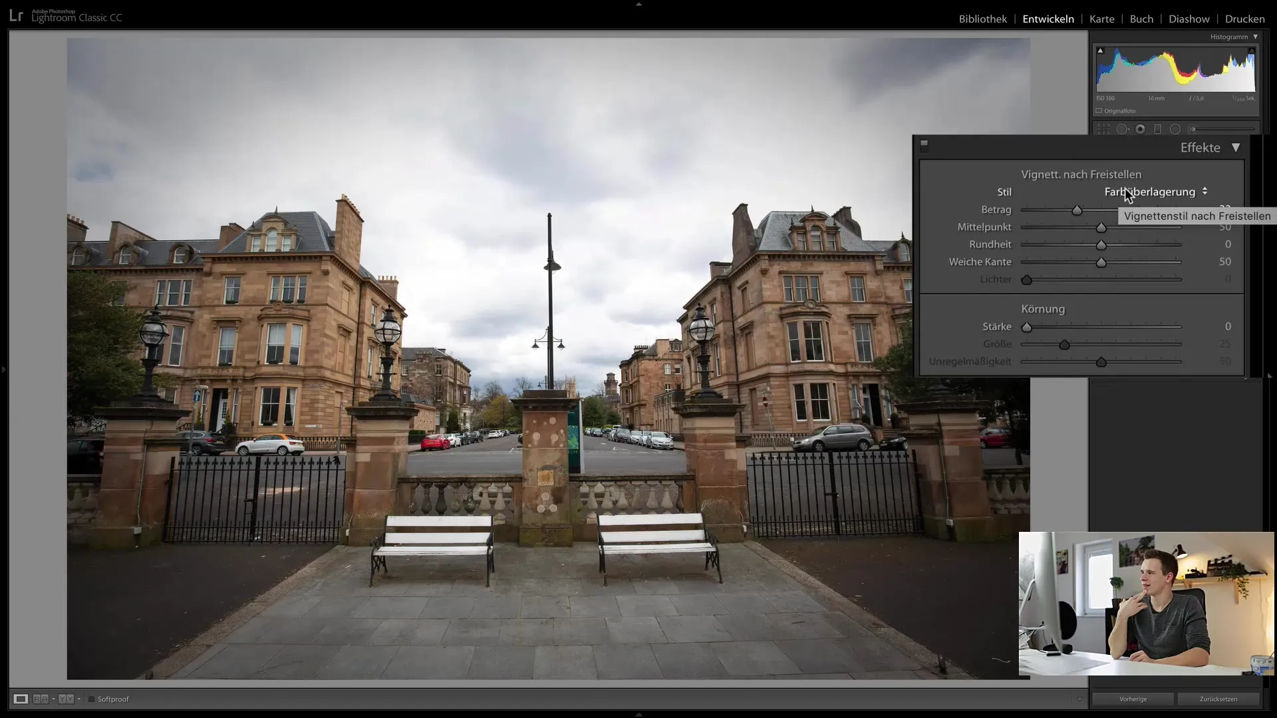Open the Reference view options arrow
The image size is (1277, 718).
click(53, 699)
